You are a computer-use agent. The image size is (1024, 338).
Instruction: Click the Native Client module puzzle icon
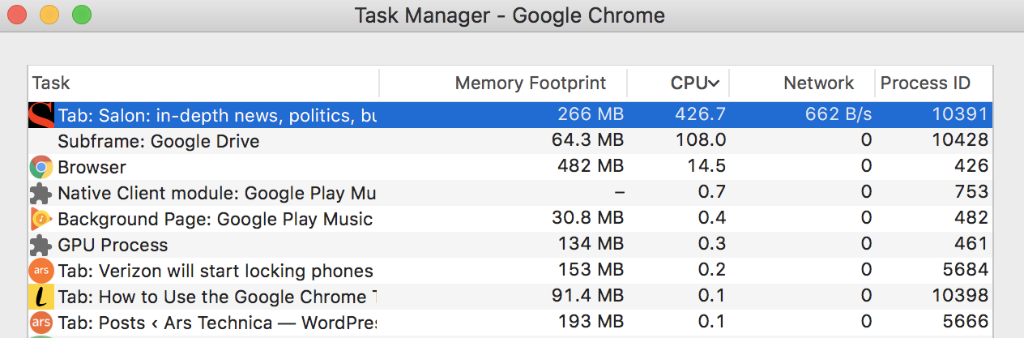coord(41,193)
